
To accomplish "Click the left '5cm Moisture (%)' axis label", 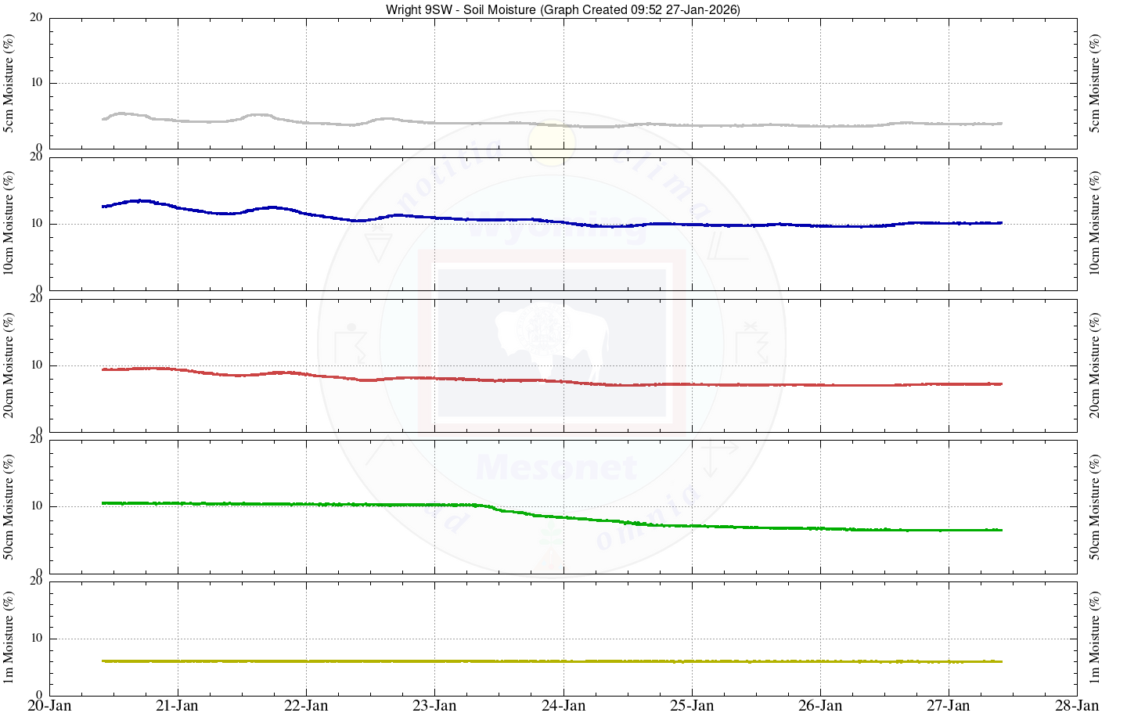I will 9,83.
